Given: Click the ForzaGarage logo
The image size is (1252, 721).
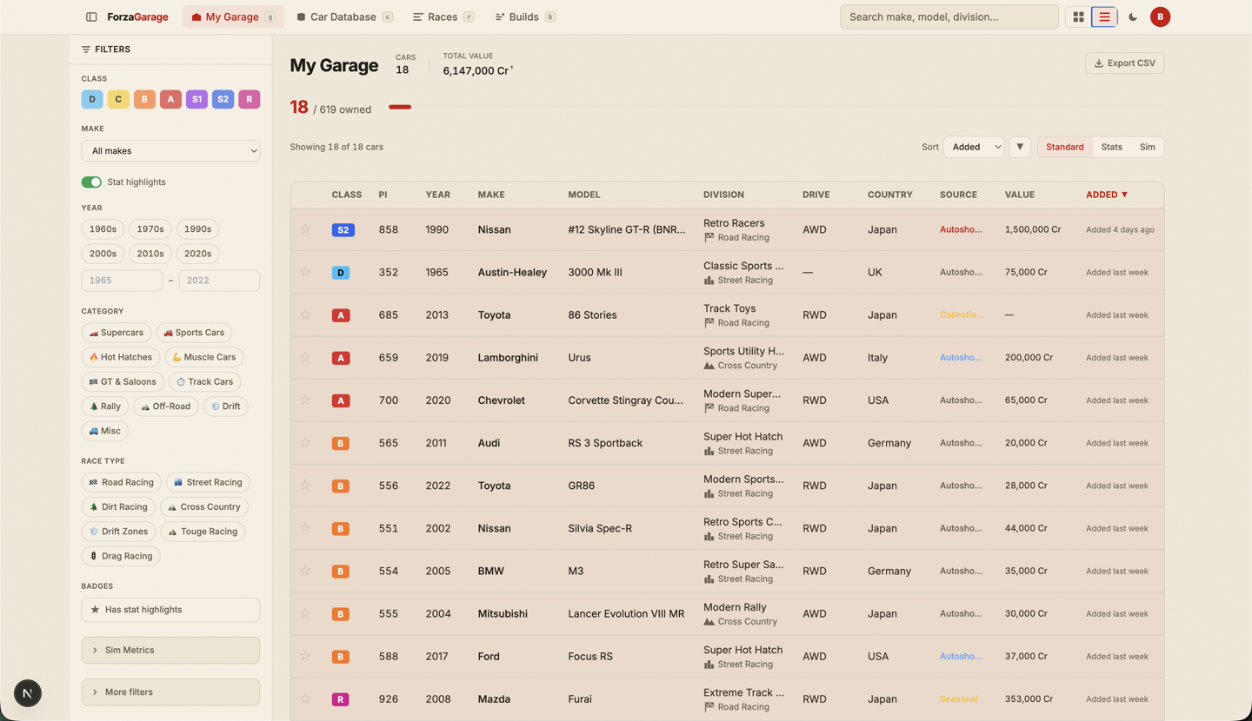Looking at the screenshot, I should tap(137, 17).
